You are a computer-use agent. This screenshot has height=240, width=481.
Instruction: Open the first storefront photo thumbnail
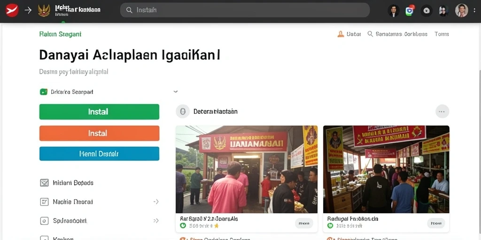tap(247, 169)
